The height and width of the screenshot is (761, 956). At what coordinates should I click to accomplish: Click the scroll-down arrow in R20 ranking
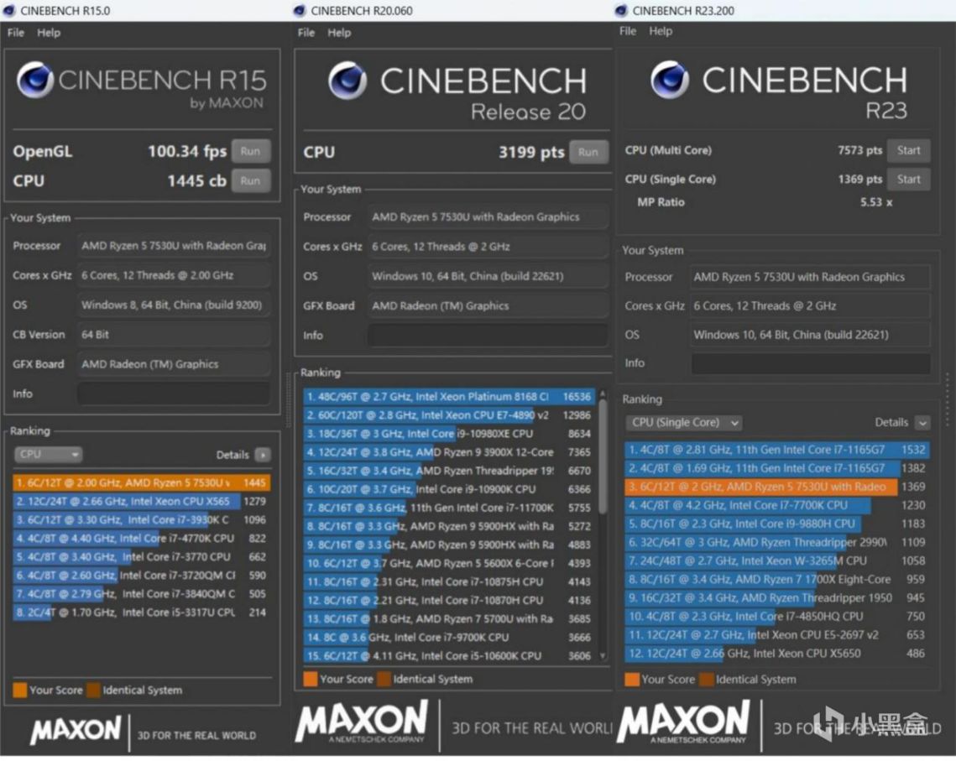click(603, 655)
